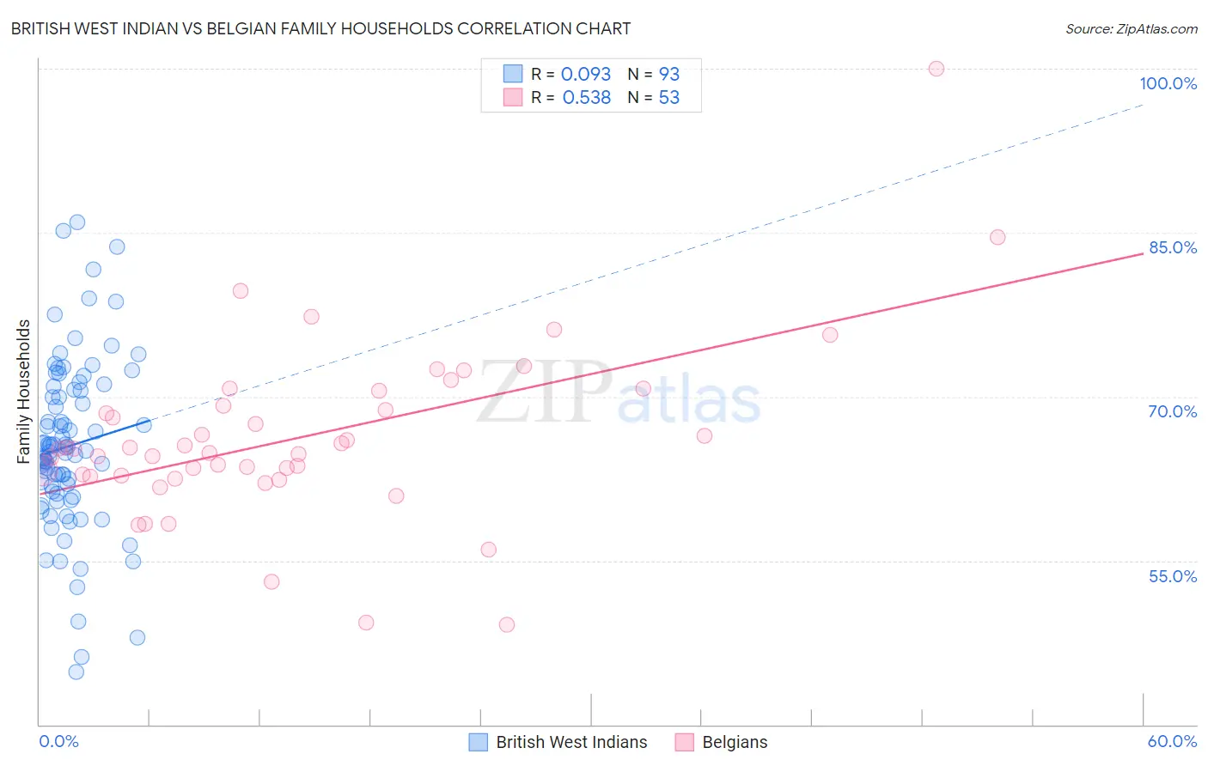Select the British West Indians legend label
The height and width of the screenshot is (766, 1208).
[x=571, y=742]
